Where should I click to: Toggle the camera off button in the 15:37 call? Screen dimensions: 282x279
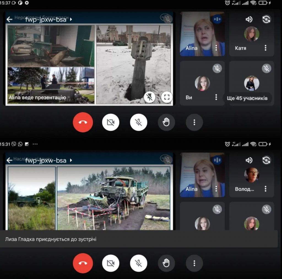click(111, 122)
